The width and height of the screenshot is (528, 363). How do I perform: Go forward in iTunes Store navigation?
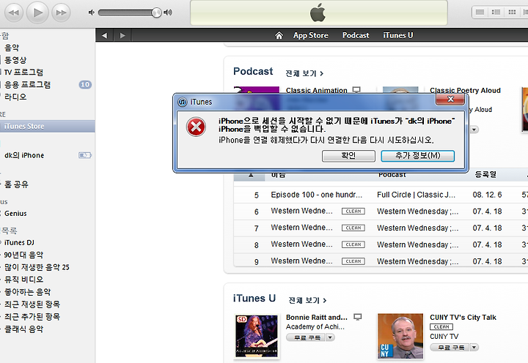tap(122, 35)
